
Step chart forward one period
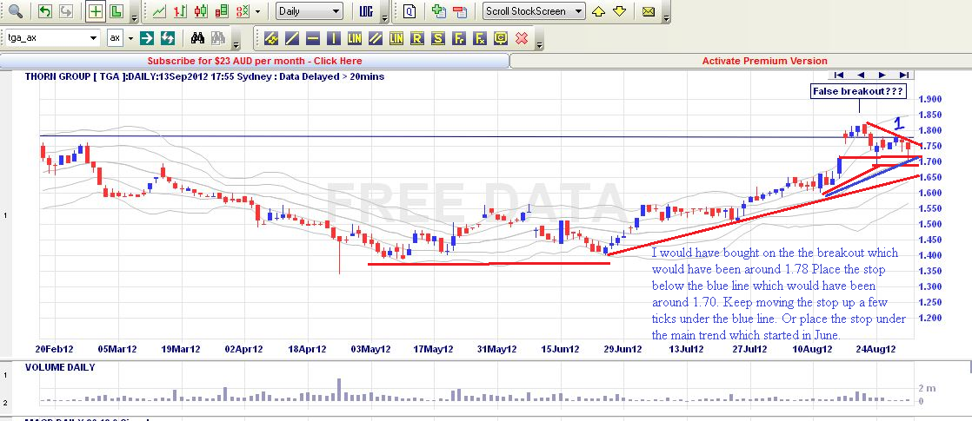(882, 75)
